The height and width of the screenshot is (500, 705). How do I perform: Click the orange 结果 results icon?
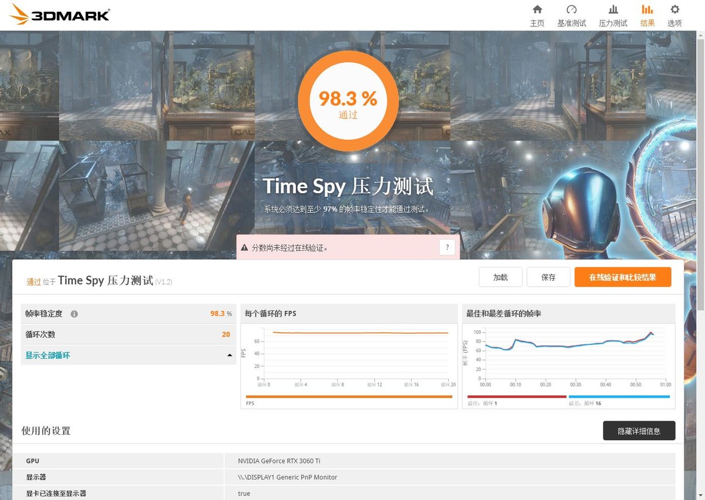[647, 15]
